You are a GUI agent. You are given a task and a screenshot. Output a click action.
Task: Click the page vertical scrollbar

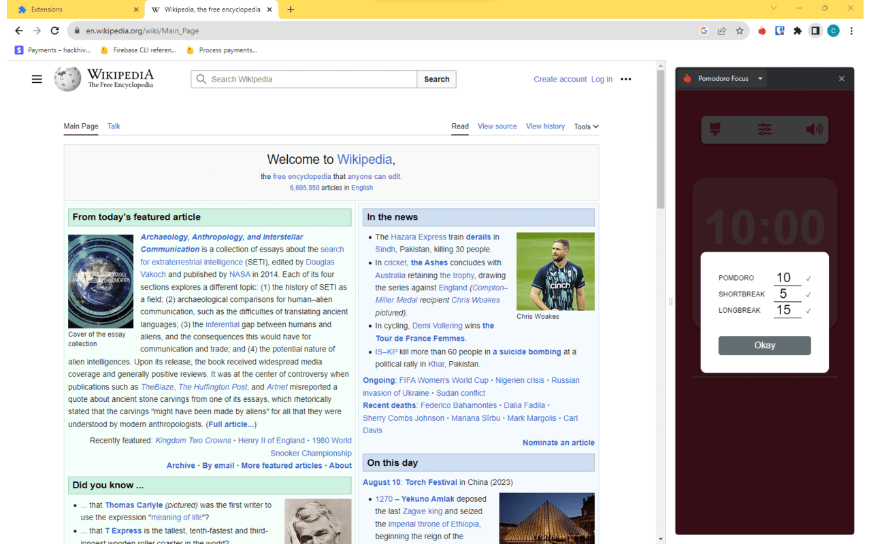point(661,139)
